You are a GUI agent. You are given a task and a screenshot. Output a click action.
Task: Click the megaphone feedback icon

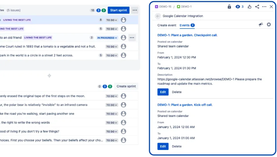(x=261, y=24)
